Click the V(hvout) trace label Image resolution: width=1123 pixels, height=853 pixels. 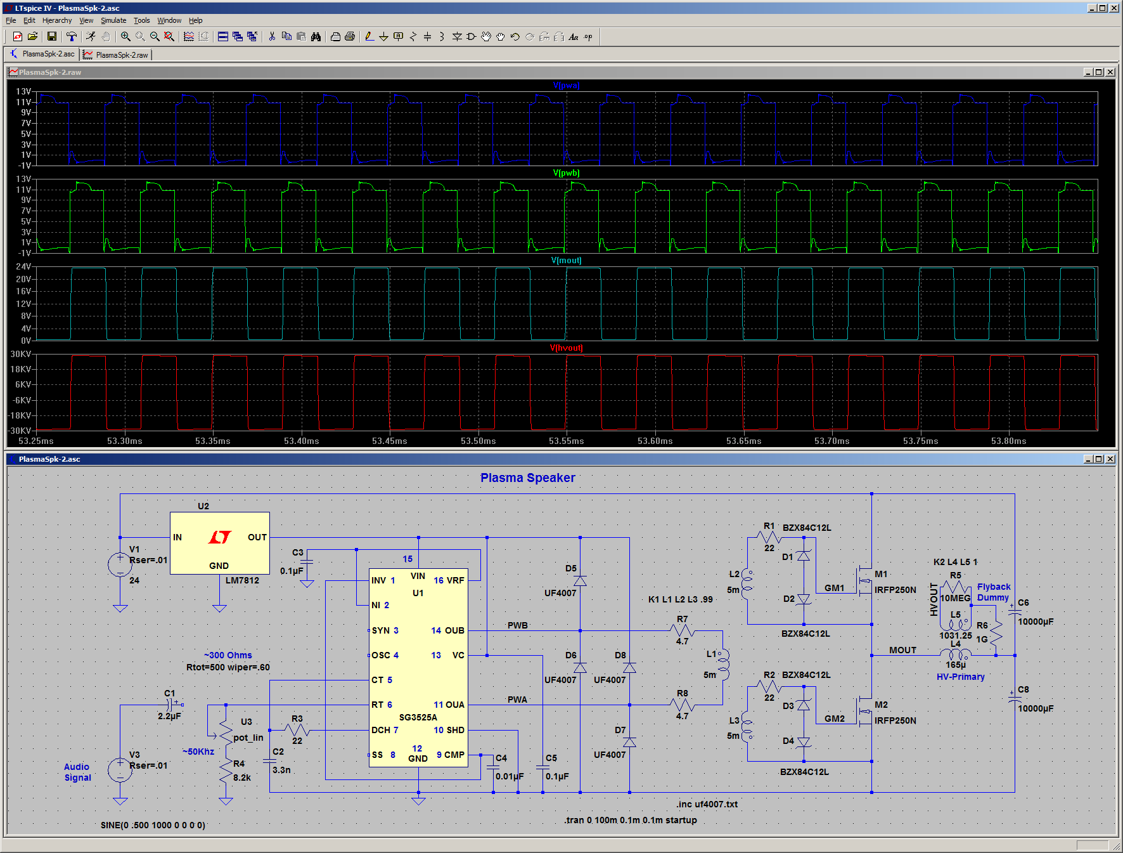pyautogui.click(x=566, y=348)
